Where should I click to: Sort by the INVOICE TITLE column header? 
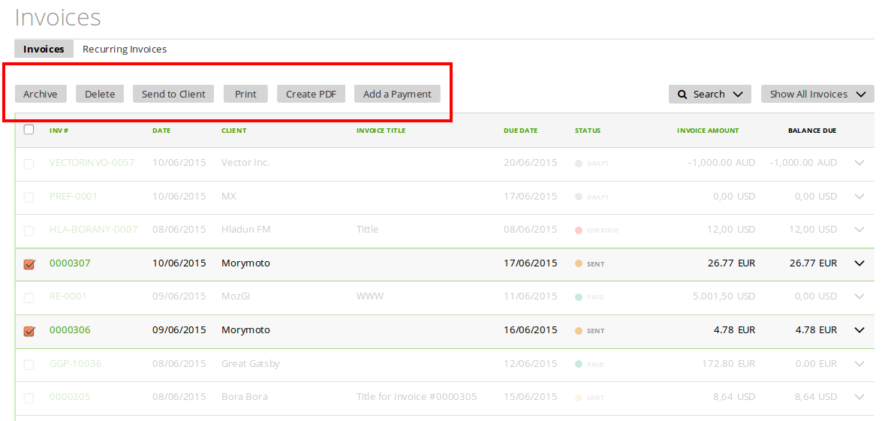coord(381,131)
